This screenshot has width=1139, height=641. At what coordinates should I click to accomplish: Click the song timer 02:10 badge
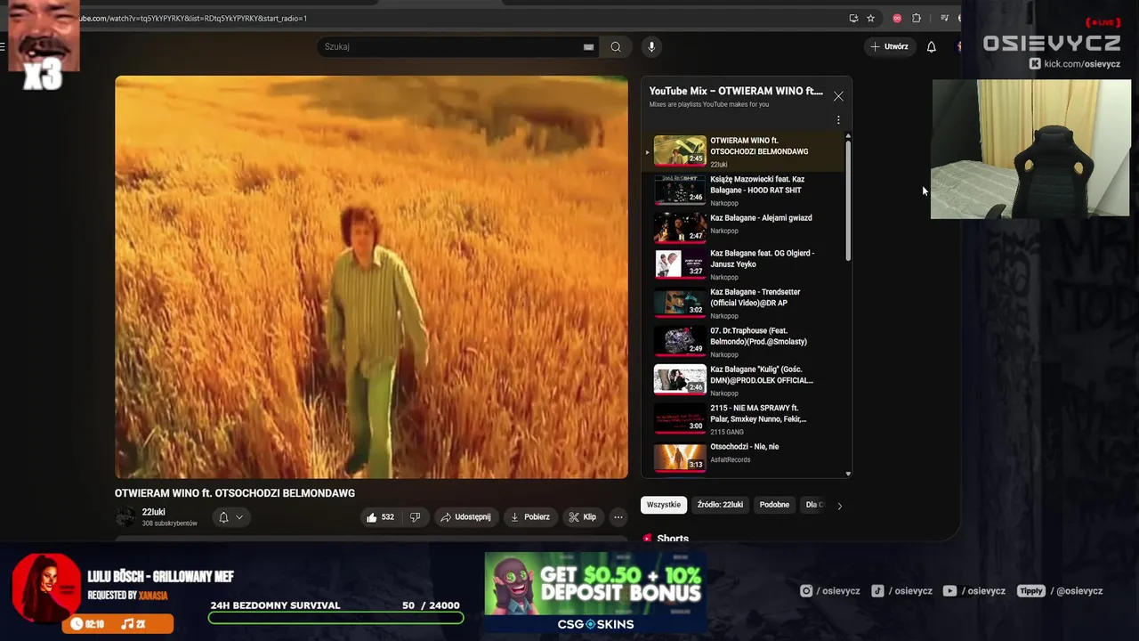pyautogui.click(x=89, y=624)
